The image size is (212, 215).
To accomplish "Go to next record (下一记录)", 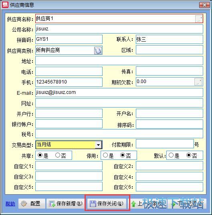I will pos(188,203).
